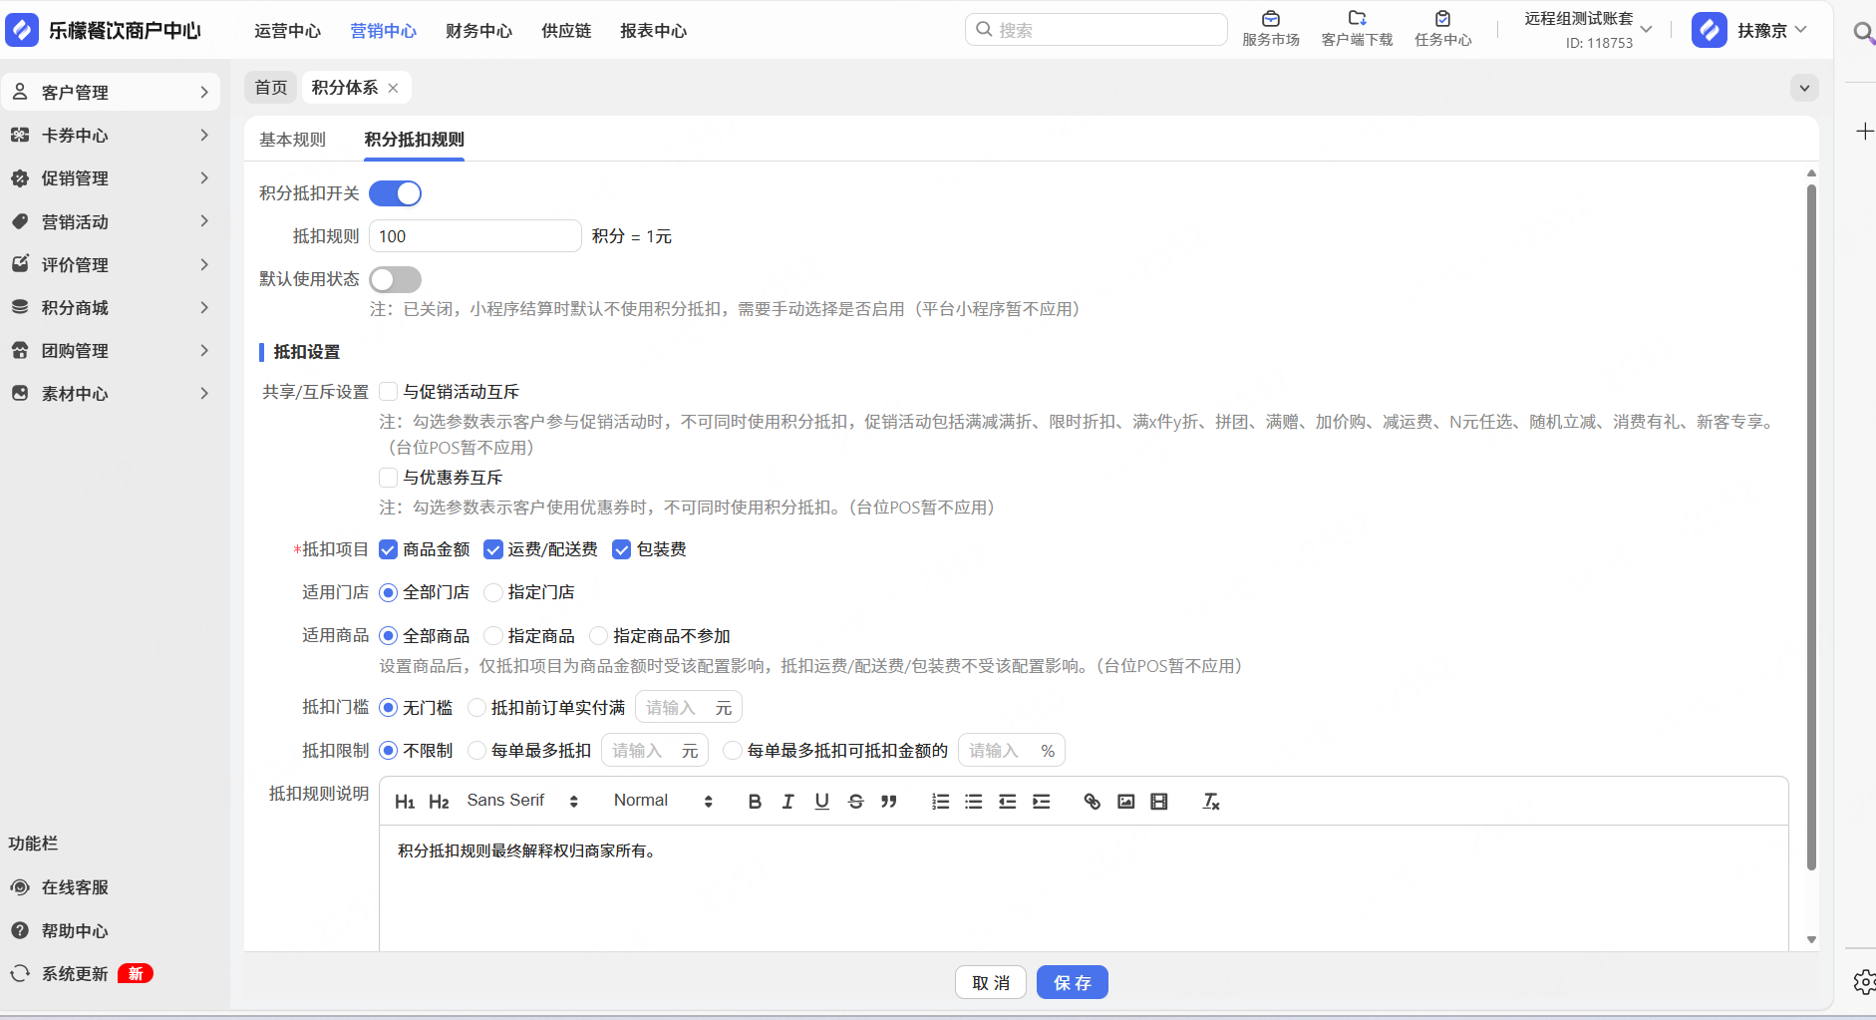Enable the 默认使用状态 toggle
This screenshot has width=1876, height=1020.
[x=396, y=279]
